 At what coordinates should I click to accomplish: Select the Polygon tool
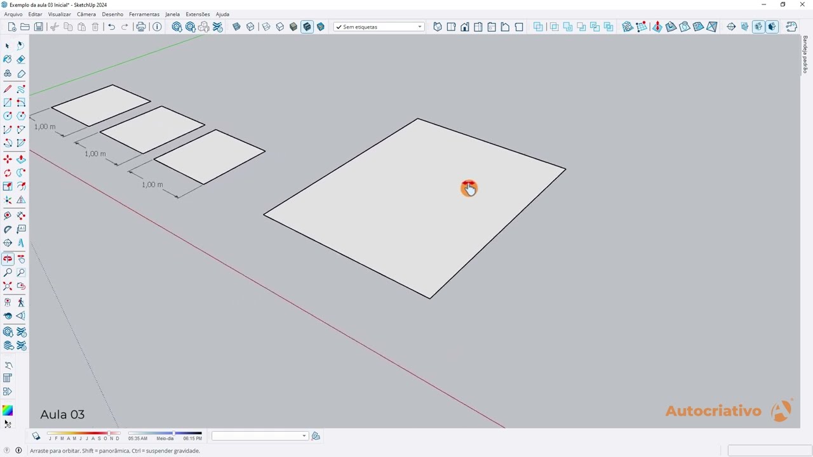click(21, 116)
